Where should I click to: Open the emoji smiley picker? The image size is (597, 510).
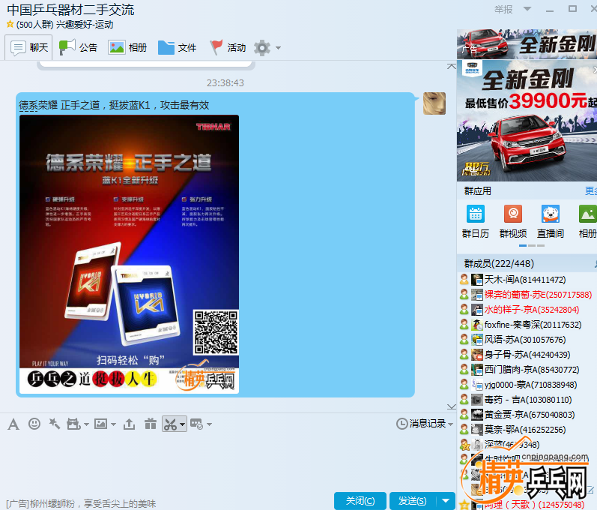[x=34, y=424]
